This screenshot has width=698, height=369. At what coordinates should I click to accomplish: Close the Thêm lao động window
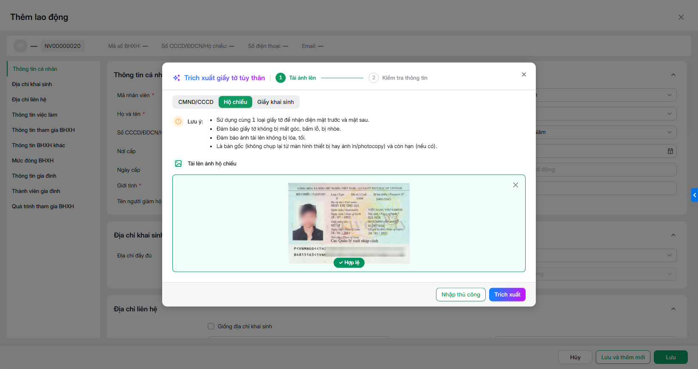click(x=681, y=17)
